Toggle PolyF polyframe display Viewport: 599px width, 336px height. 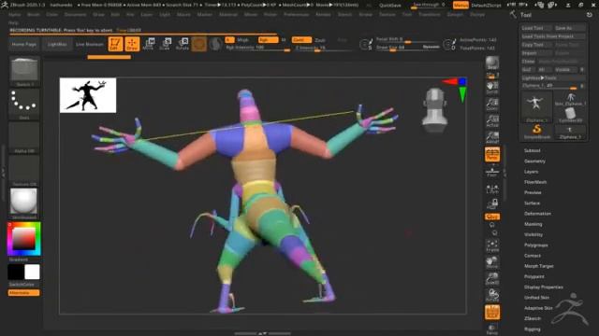pos(492,313)
